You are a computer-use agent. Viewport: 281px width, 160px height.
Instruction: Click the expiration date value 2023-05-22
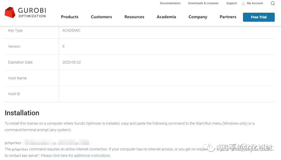(72, 62)
